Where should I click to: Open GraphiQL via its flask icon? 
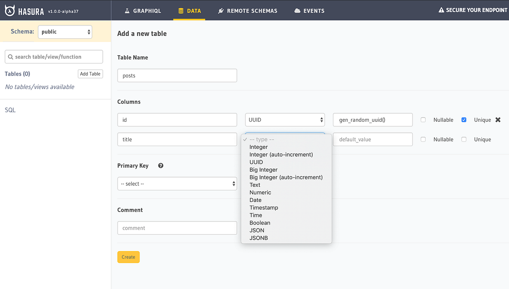pos(127,10)
